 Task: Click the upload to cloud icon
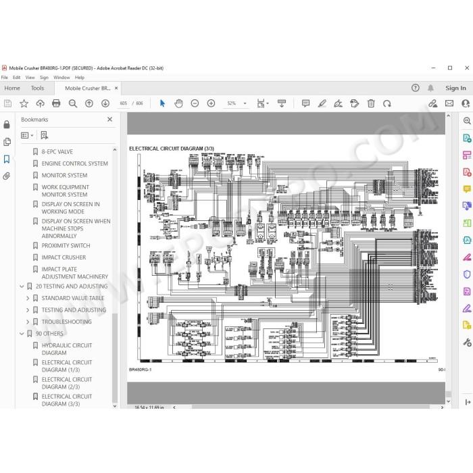point(40,103)
